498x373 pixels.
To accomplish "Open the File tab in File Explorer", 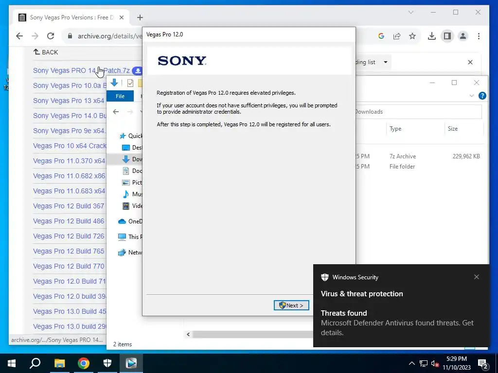I will click(x=120, y=96).
